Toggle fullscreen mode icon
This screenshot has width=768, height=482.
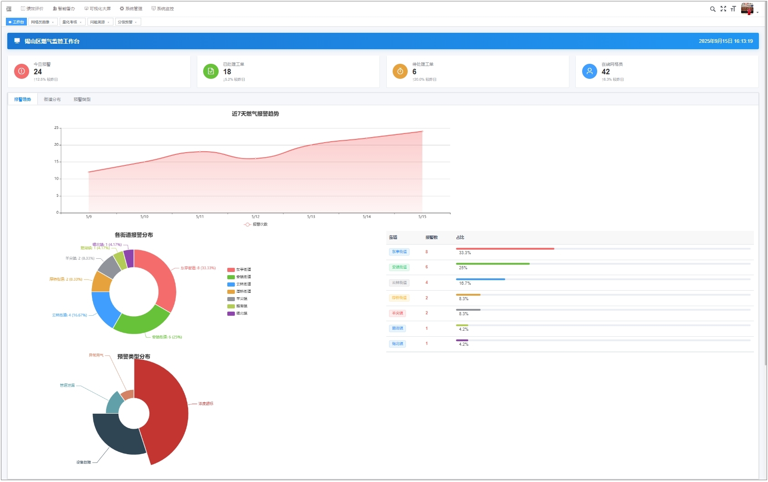pos(723,9)
